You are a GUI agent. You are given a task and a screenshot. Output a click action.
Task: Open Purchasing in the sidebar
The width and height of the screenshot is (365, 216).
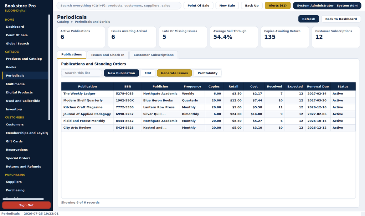tap(25, 190)
